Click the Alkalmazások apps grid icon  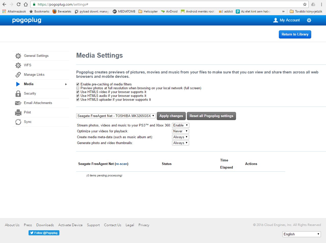point(4,11)
